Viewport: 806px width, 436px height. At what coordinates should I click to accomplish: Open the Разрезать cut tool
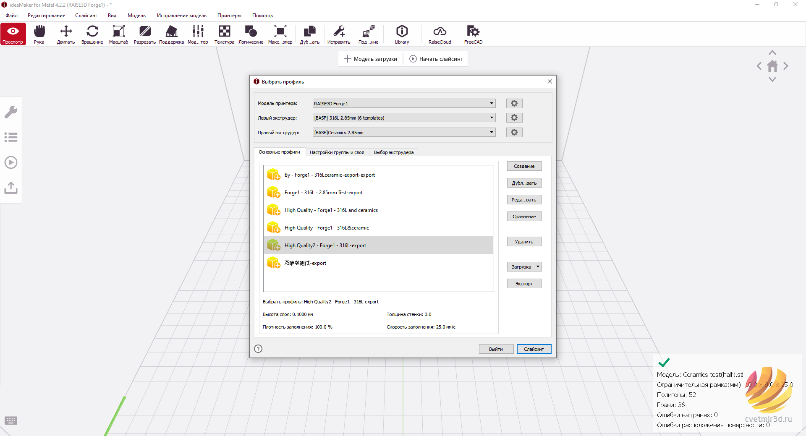tap(145, 34)
